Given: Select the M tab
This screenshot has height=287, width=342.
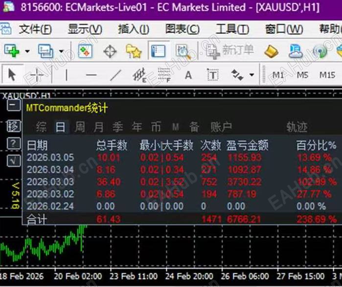Looking at the screenshot, I should click(176, 127).
